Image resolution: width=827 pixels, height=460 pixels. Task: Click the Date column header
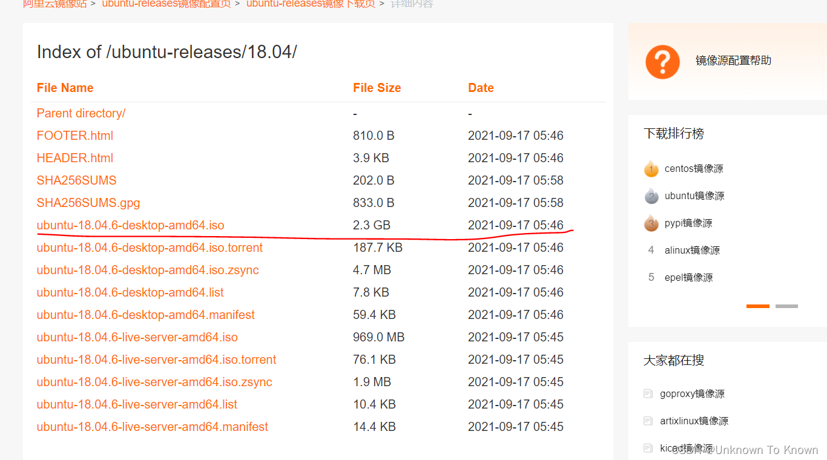pyautogui.click(x=481, y=88)
